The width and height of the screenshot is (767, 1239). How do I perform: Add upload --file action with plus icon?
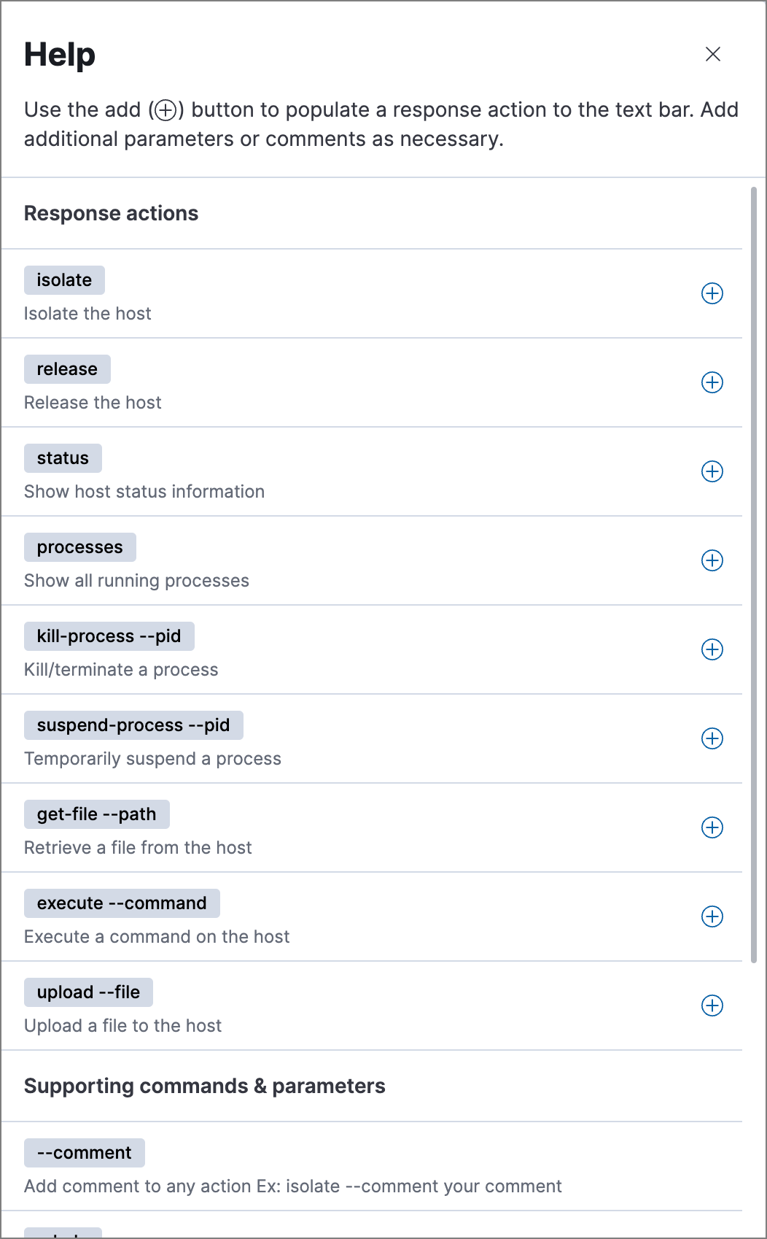[712, 1006]
